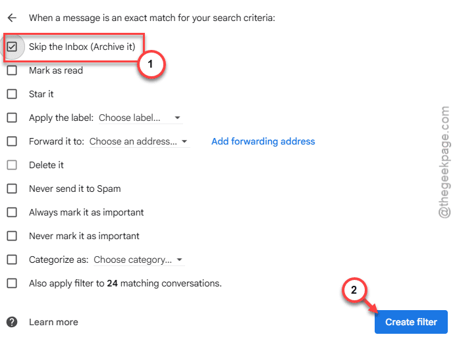Open the Choose category dropdown
This screenshot has height=341, width=457.
click(x=139, y=260)
